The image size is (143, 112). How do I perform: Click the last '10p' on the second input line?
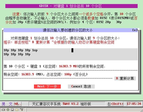tap(28, 54)
